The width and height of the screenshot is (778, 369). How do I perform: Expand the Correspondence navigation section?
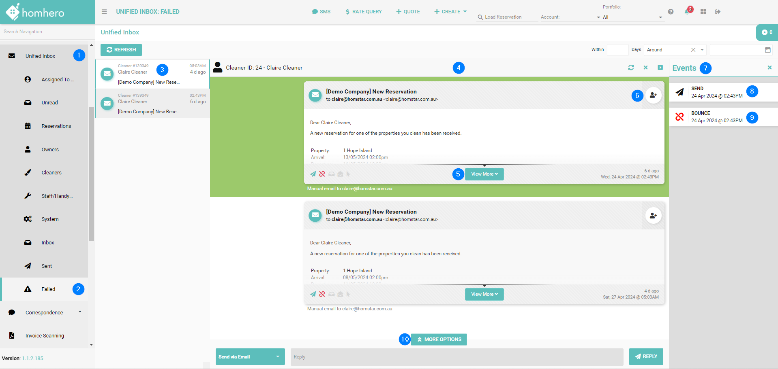click(x=45, y=312)
